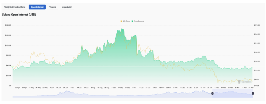
Task: Click the green Open Interest legend swatch
Action: (x=132, y=21)
